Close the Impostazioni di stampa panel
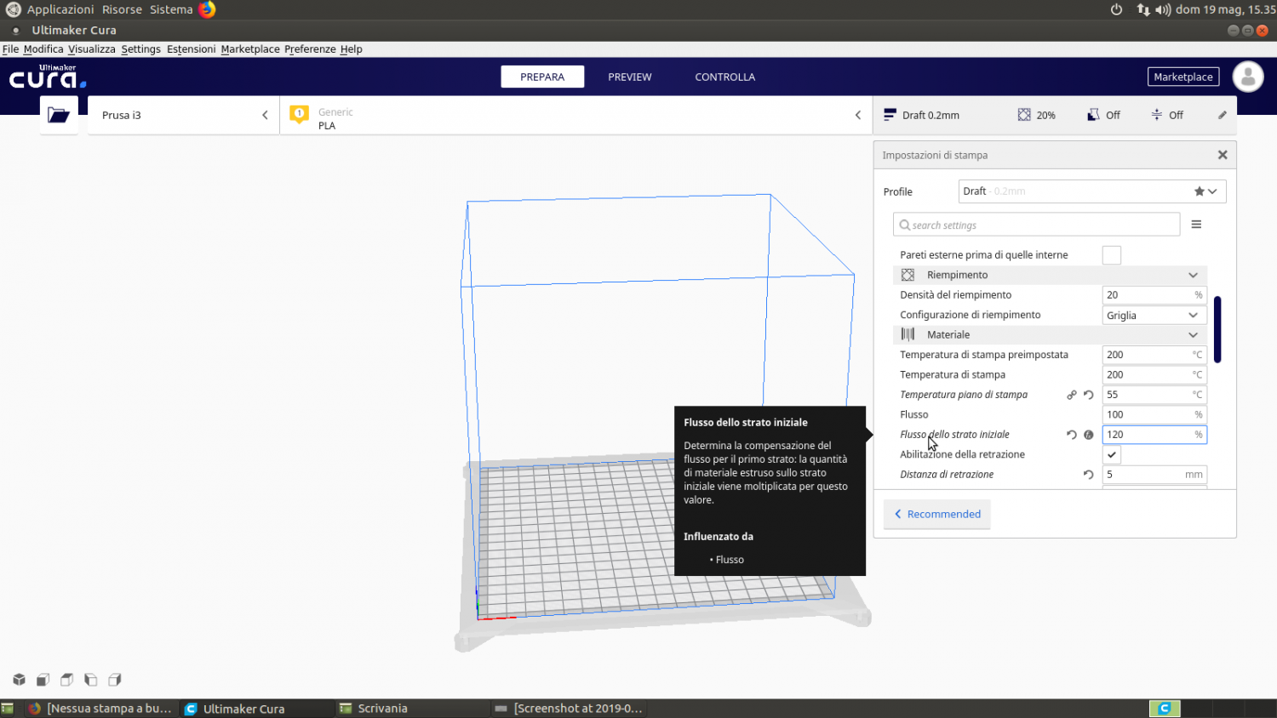The height and width of the screenshot is (718, 1277). [x=1223, y=155]
